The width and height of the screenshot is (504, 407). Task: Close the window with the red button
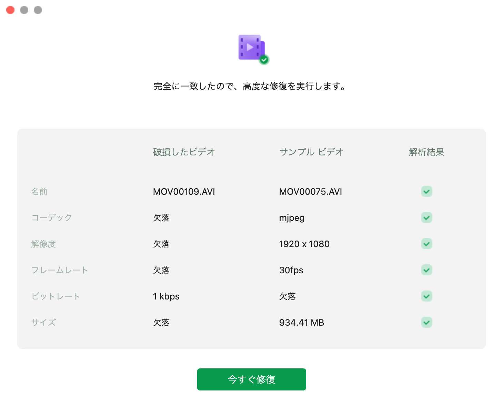coord(10,10)
